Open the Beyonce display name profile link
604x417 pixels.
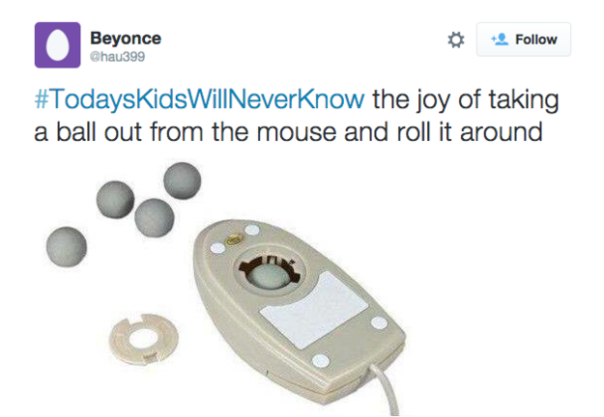(x=125, y=38)
